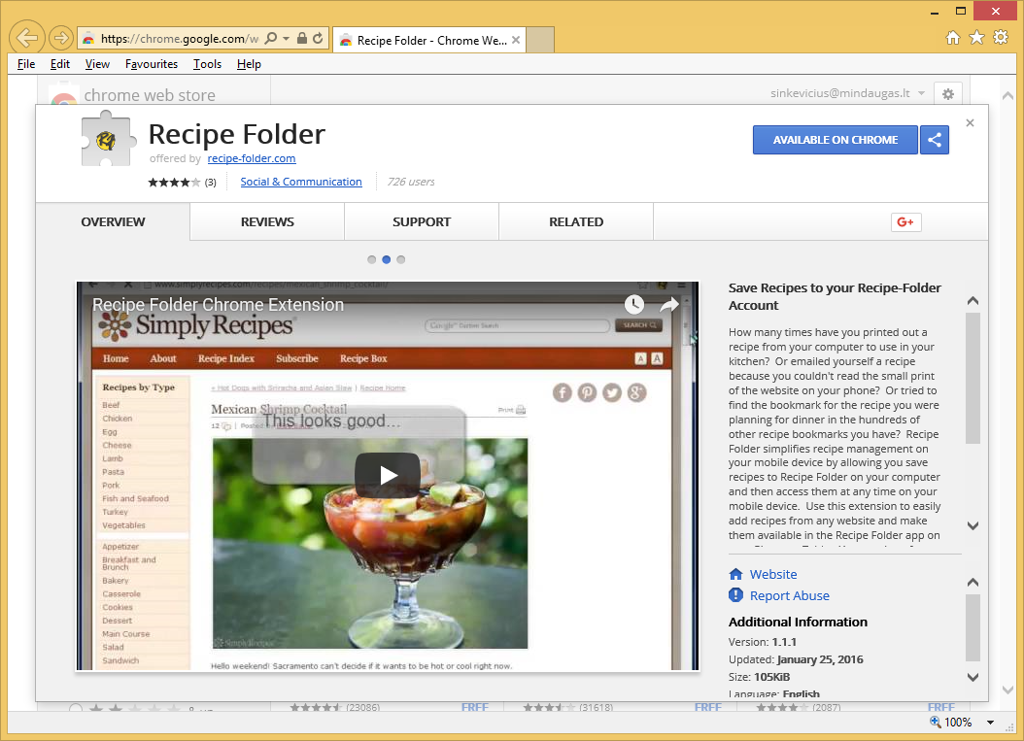1024x741 pixels.
Task: Go back with the browser back arrow
Action: click(27, 38)
